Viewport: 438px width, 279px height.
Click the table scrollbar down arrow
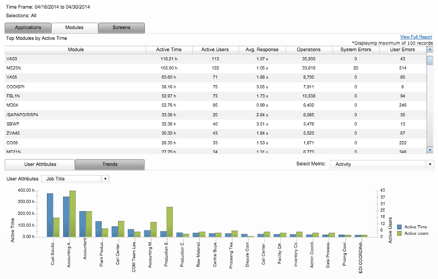(x=429, y=150)
